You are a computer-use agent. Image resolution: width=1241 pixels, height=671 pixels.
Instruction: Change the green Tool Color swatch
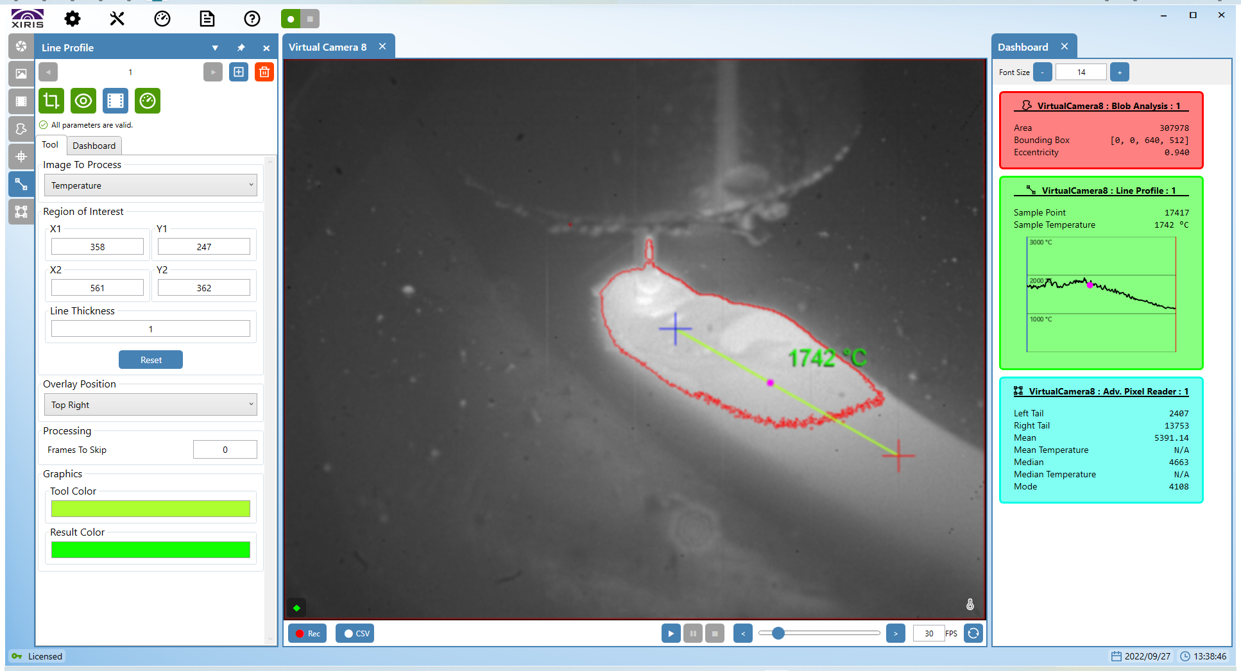pos(150,508)
